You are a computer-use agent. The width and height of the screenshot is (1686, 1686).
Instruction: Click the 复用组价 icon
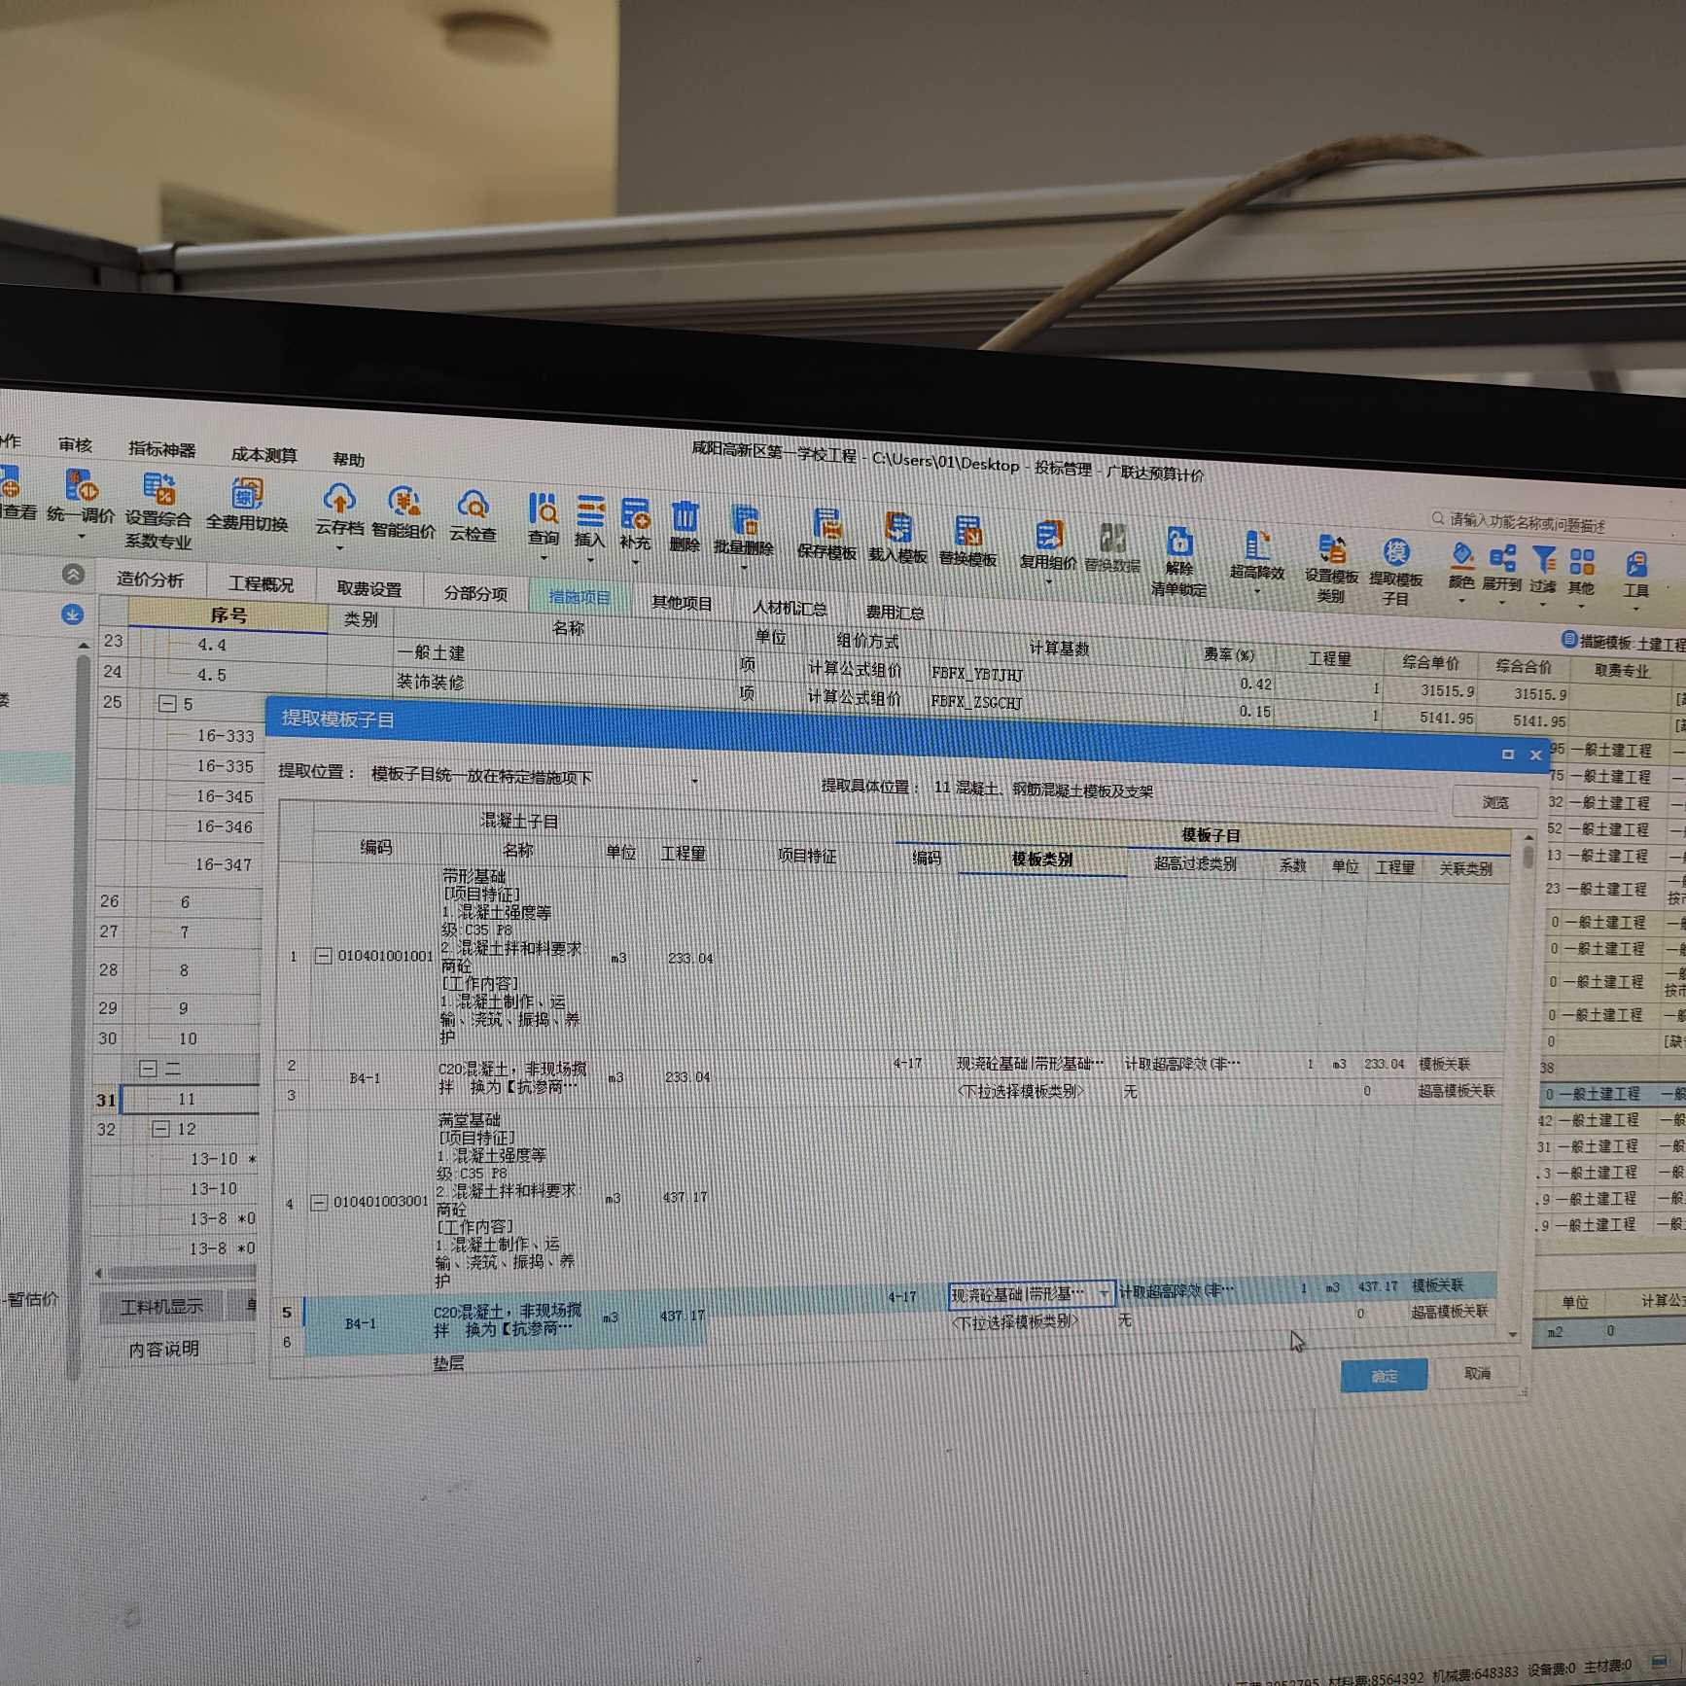(1048, 536)
